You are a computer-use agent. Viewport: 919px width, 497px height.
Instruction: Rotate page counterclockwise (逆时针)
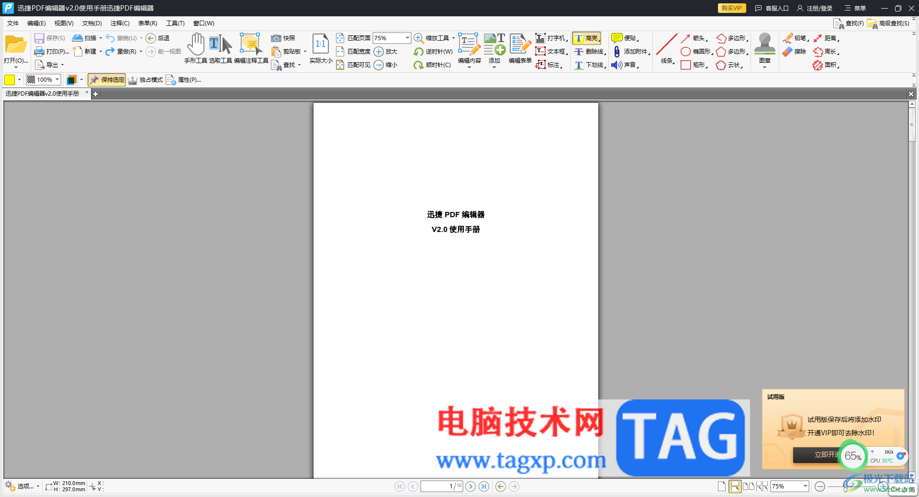pyautogui.click(x=433, y=52)
